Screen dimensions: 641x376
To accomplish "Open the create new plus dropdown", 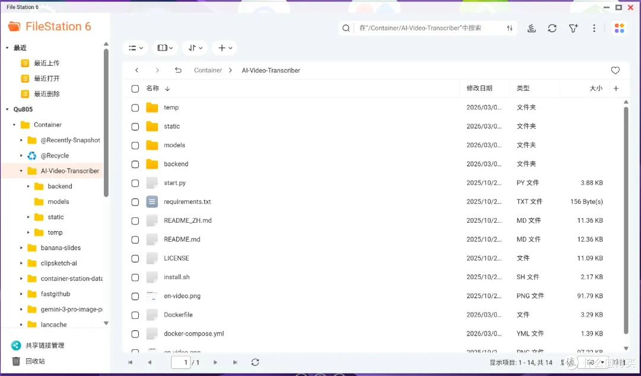I will click(x=225, y=48).
